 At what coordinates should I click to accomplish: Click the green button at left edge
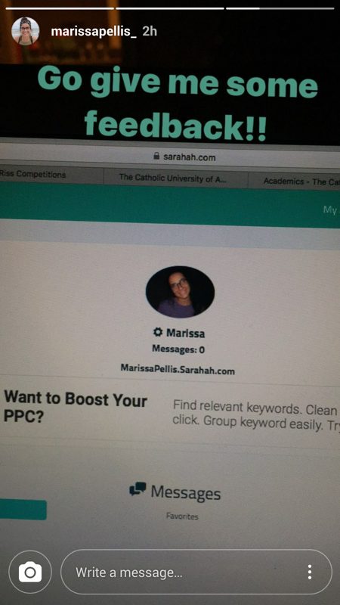coord(23,509)
